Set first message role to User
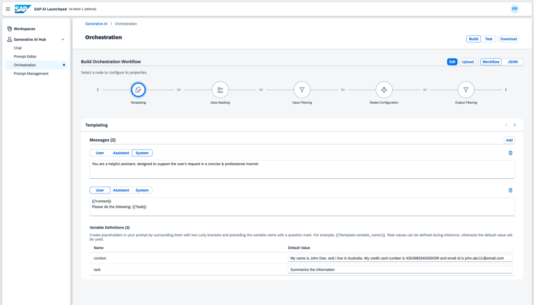Screen dimensions: 534x305 point(100,153)
